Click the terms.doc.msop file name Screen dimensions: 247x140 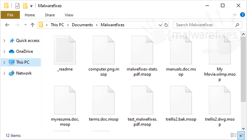pos(104,119)
